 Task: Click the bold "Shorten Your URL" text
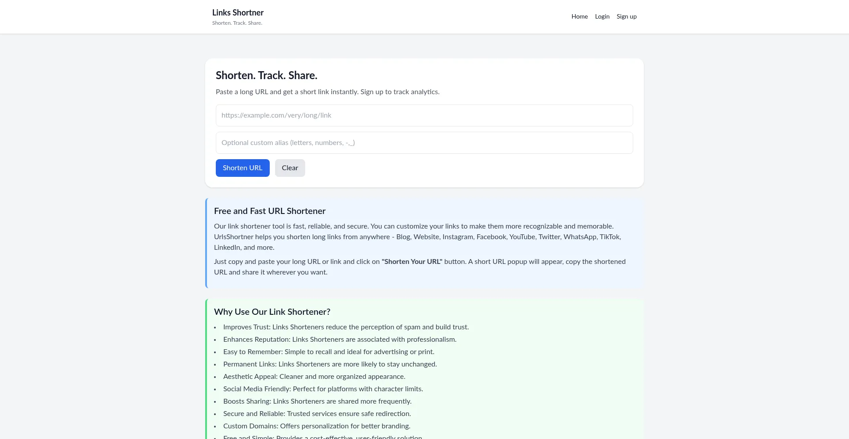point(412,262)
